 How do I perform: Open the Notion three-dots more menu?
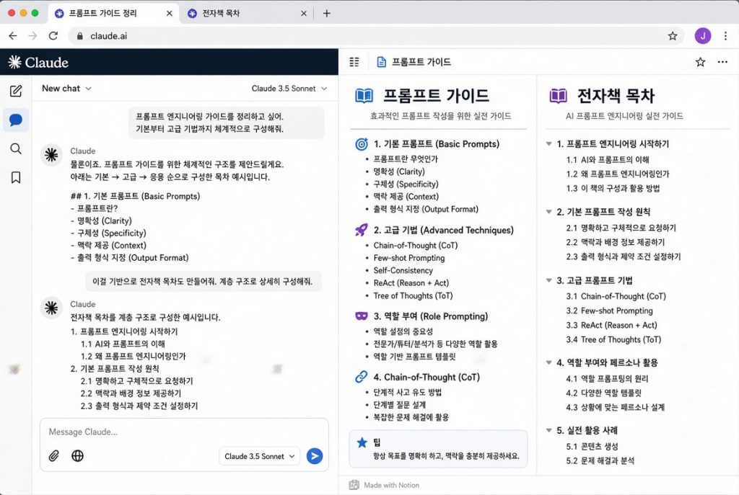pos(722,62)
